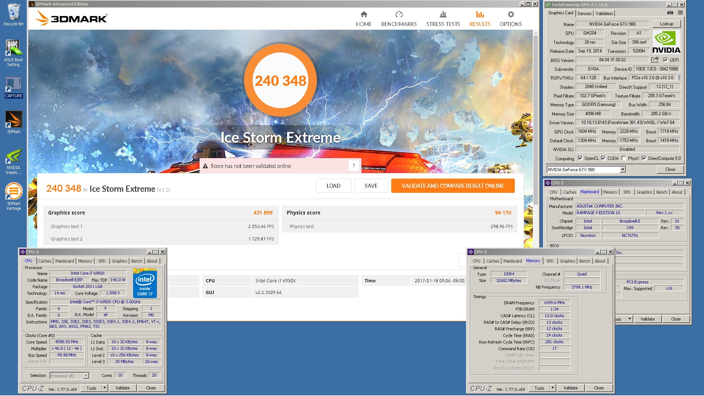Toggle the OpenCL checkbox

580,158
